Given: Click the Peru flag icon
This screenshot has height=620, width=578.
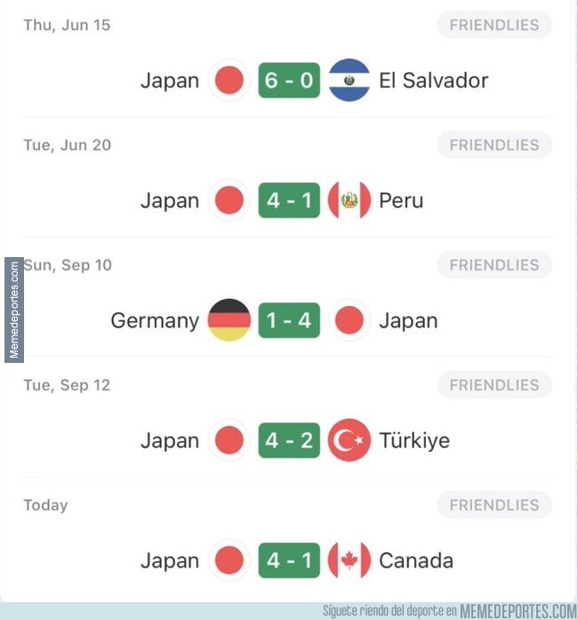Looking at the screenshot, I should point(349,200).
